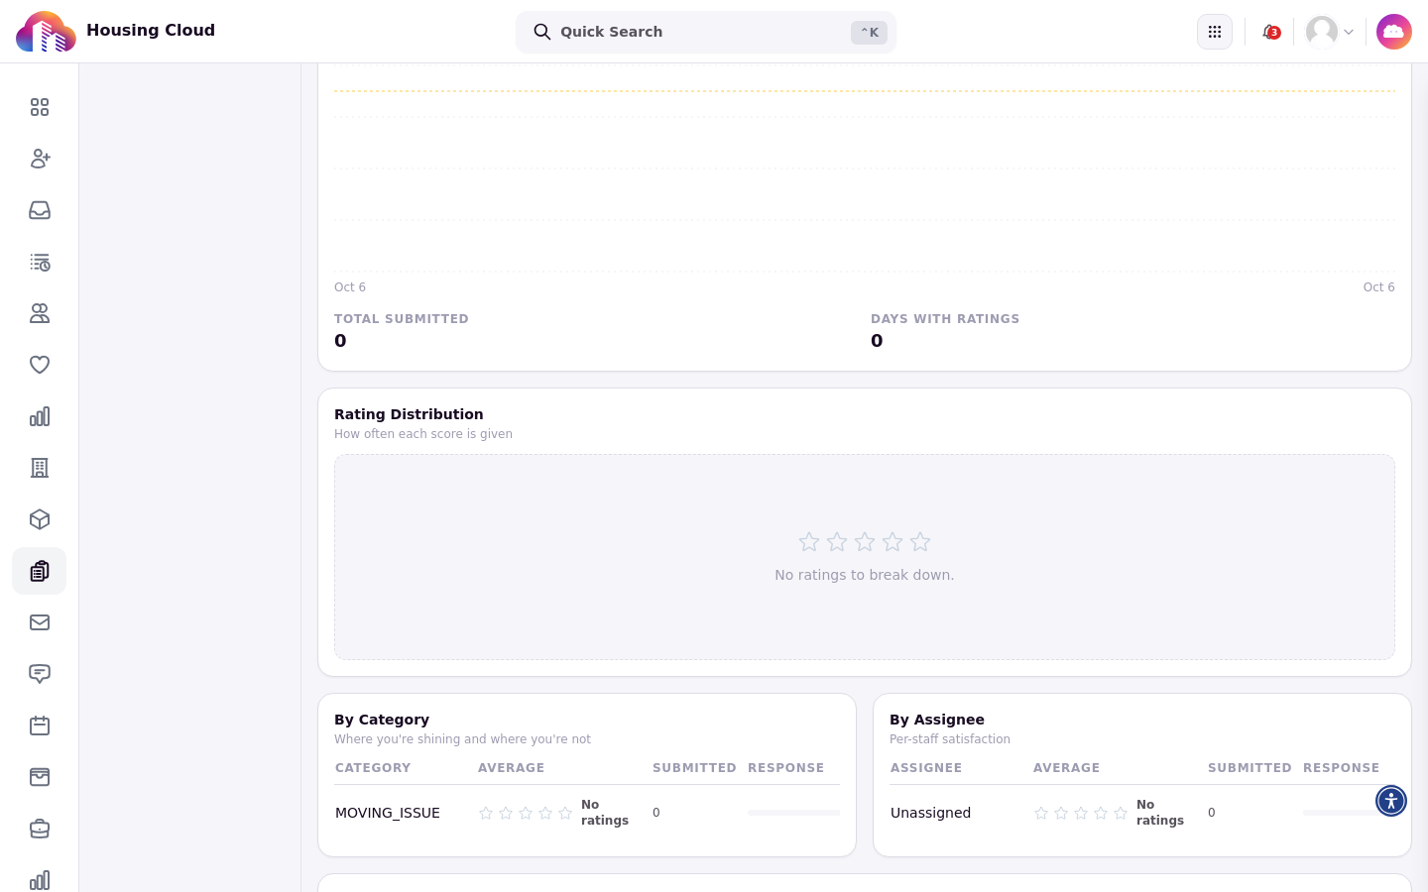Open the archive box icon in sidebar
This screenshot has height=892, width=1428.
click(40, 777)
